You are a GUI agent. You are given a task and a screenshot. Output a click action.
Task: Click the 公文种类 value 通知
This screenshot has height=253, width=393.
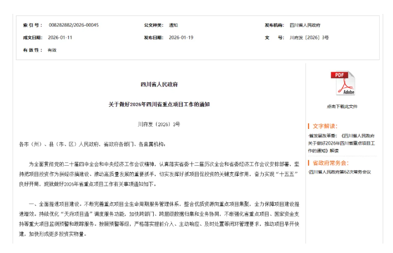click(173, 25)
